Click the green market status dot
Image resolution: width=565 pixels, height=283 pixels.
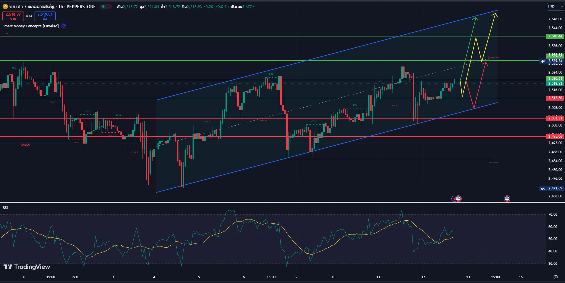[x=103, y=6]
